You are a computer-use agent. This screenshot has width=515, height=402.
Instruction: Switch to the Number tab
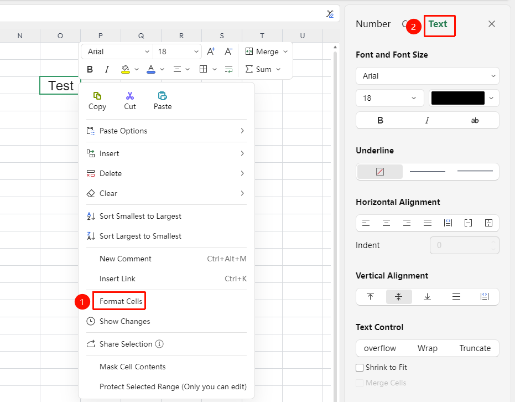coord(373,24)
